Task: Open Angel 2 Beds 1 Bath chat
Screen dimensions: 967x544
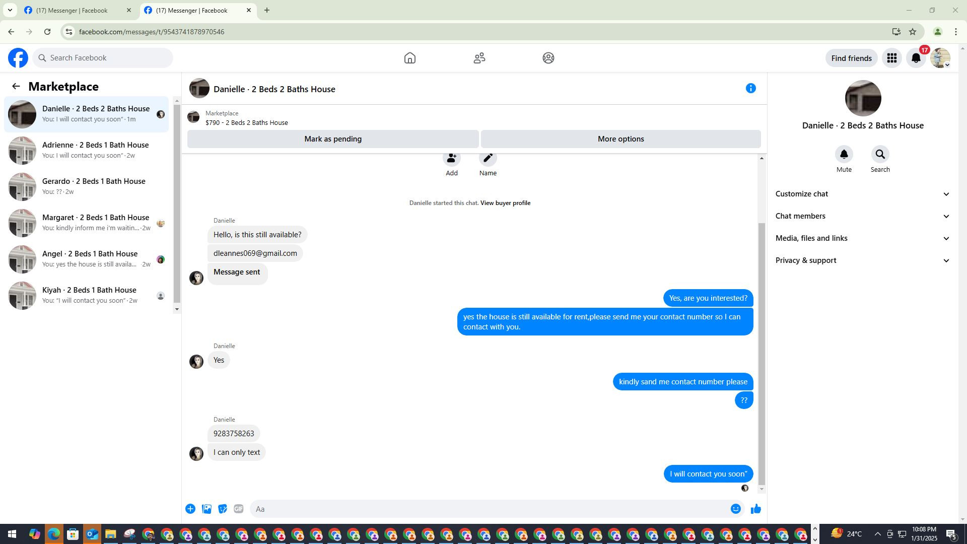Action: (x=87, y=259)
